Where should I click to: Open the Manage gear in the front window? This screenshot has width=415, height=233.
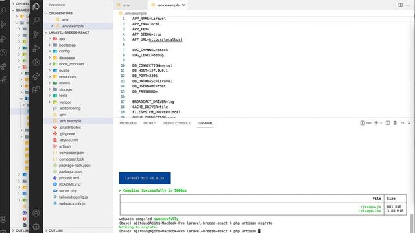tap(36, 227)
